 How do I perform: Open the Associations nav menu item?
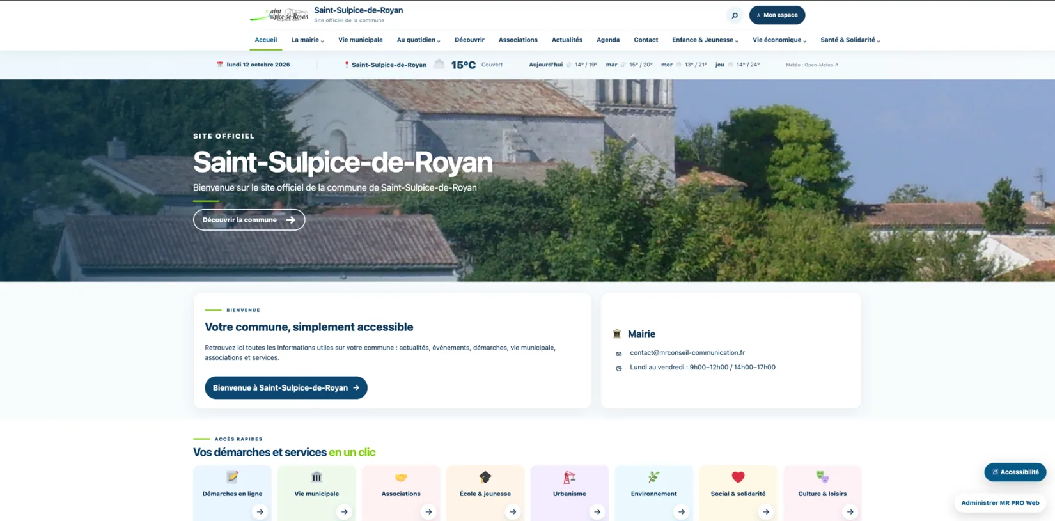click(x=518, y=40)
